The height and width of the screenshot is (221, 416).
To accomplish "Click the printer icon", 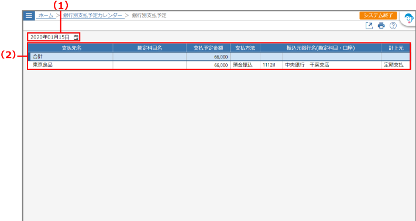I will [381, 26].
